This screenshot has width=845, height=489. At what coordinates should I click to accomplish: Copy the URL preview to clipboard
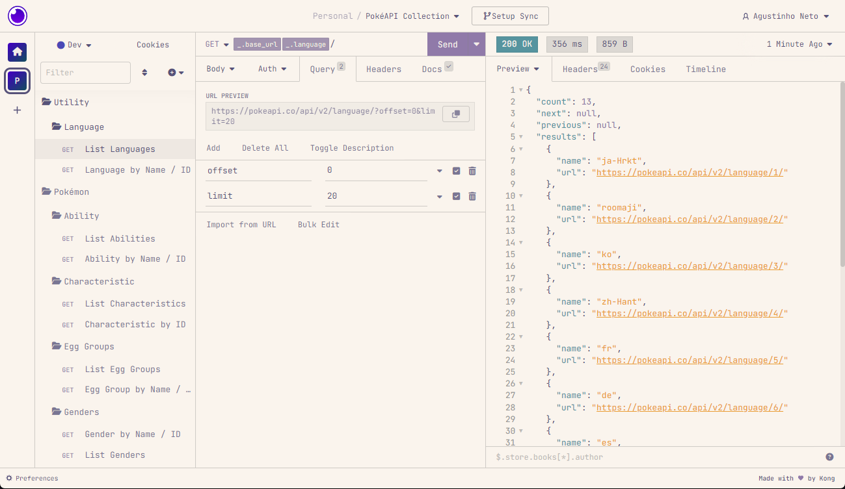pos(456,114)
